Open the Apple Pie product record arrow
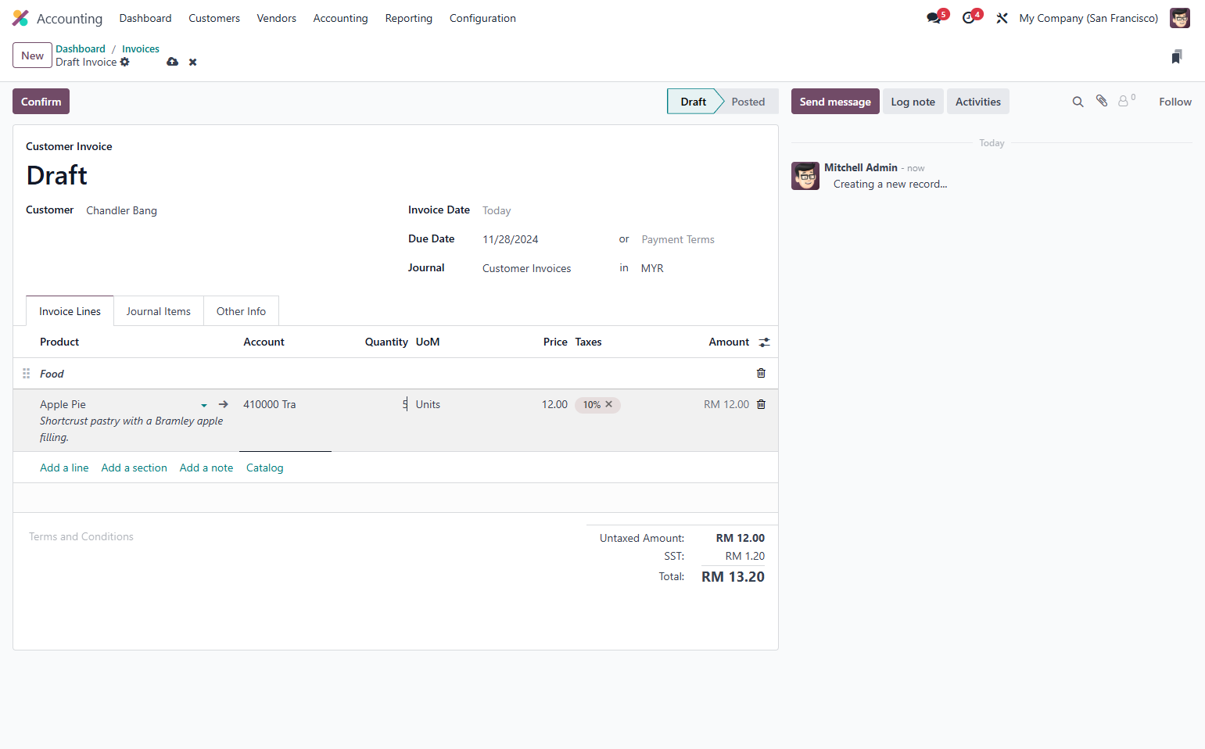The width and height of the screenshot is (1205, 749). point(224,404)
